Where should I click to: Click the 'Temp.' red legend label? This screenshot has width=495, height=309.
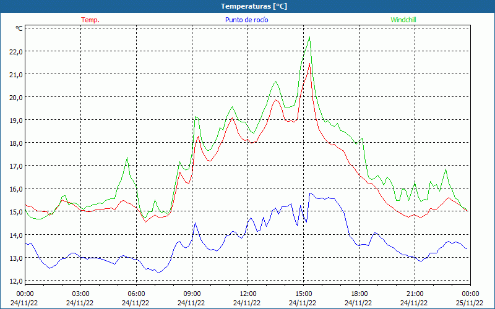pos(90,20)
